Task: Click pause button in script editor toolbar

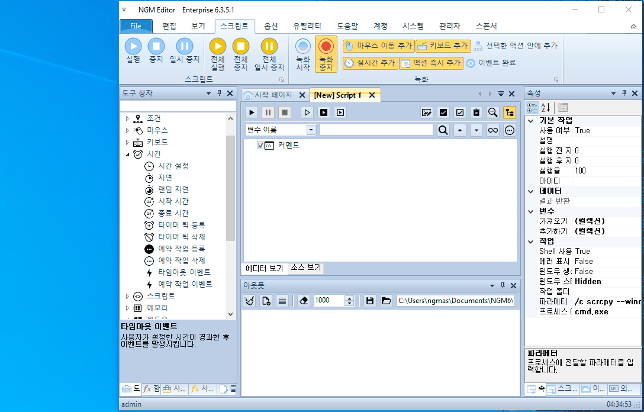Action: pos(268,112)
